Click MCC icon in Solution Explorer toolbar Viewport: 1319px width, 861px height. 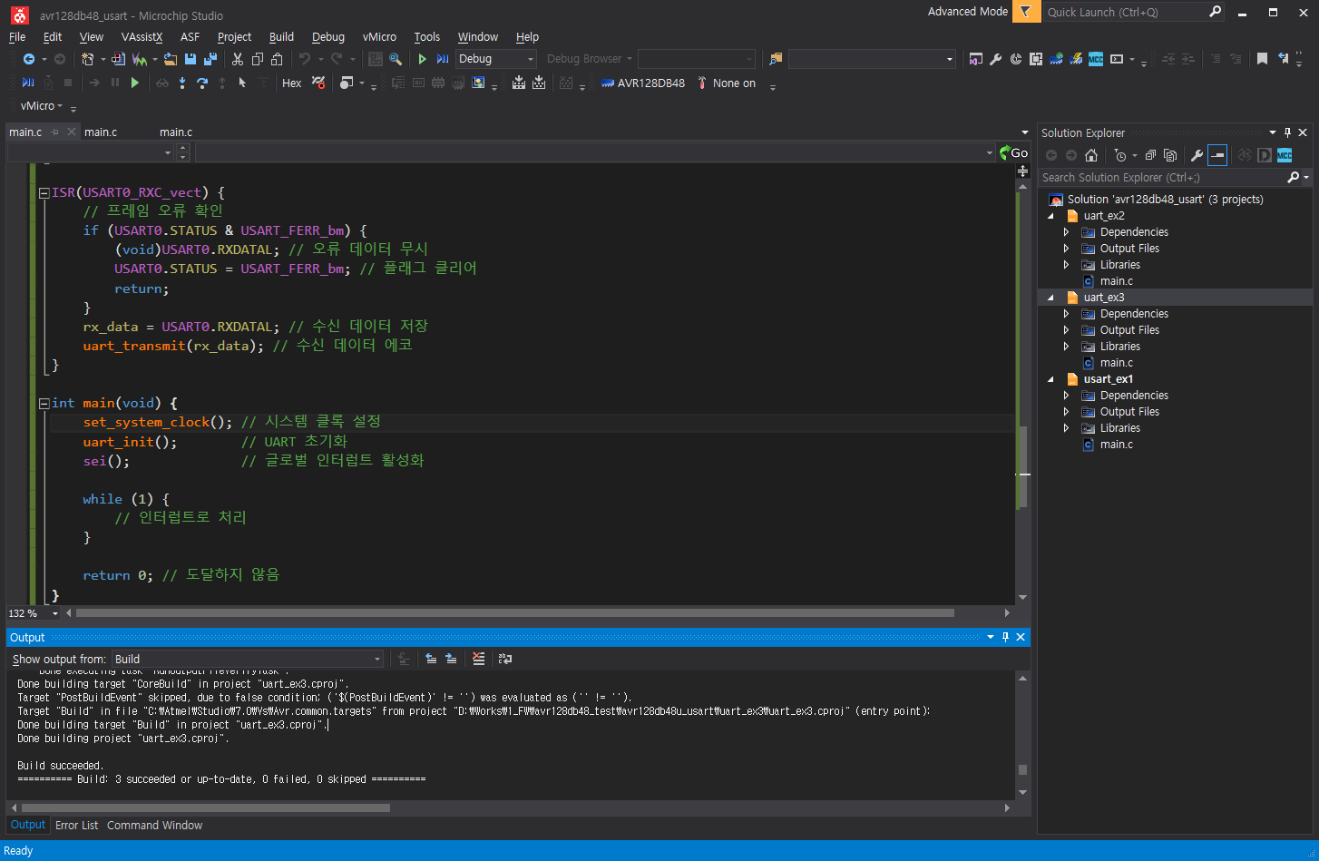point(1285,155)
